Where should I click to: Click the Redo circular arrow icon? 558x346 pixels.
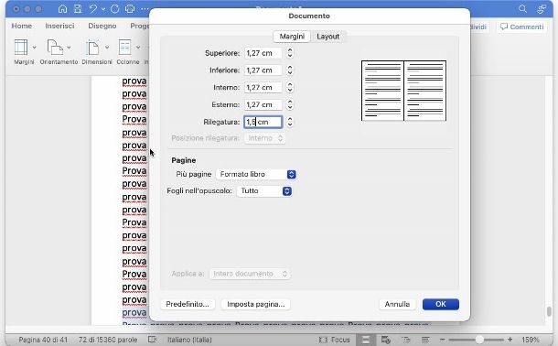pyautogui.click(x=114, y=9)
